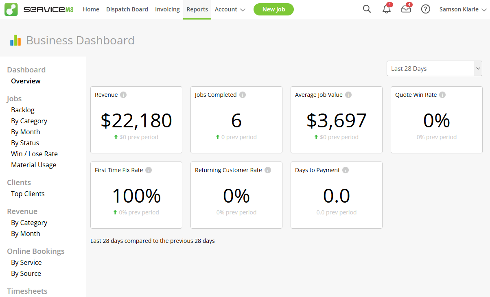Click the $3,697 average job value
This screenshot has height=297, width=490.
tap(337, 121)
